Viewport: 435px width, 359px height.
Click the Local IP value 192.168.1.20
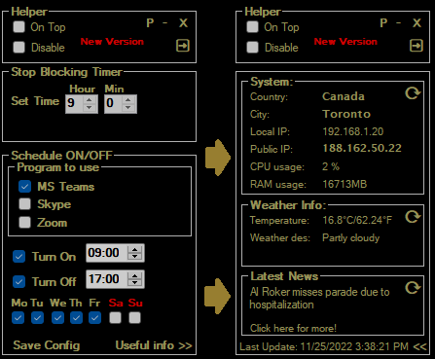tap(353, 131)
